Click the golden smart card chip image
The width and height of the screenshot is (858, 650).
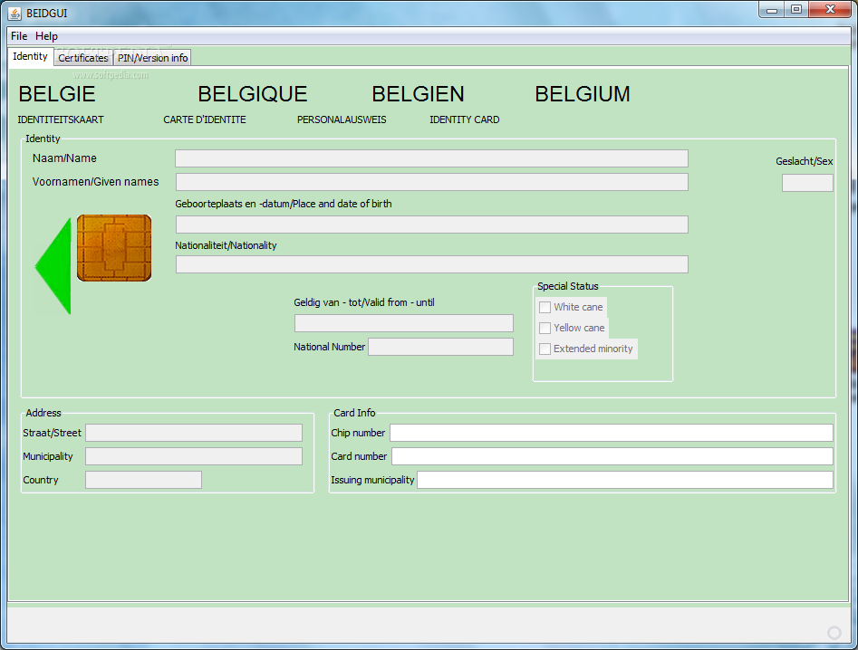(114, 248)
